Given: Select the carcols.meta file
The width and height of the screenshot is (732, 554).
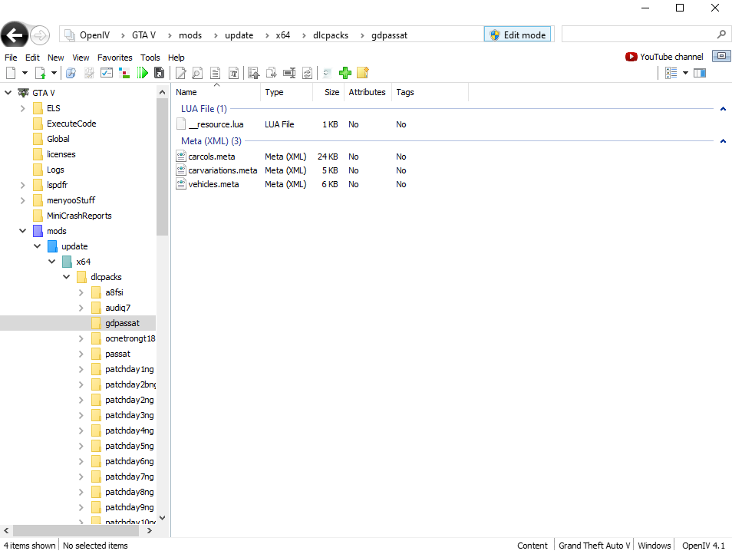Looking at the screenshot, I should 212,157.
